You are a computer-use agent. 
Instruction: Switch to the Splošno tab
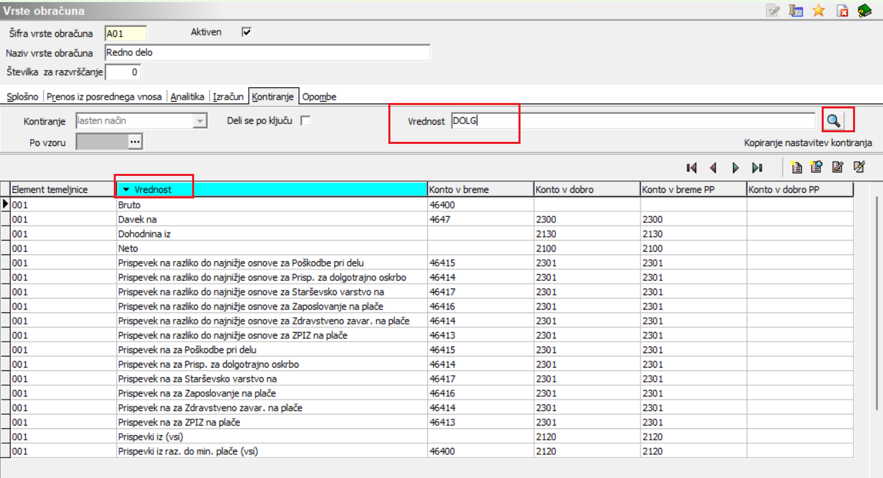click(22, 97)
